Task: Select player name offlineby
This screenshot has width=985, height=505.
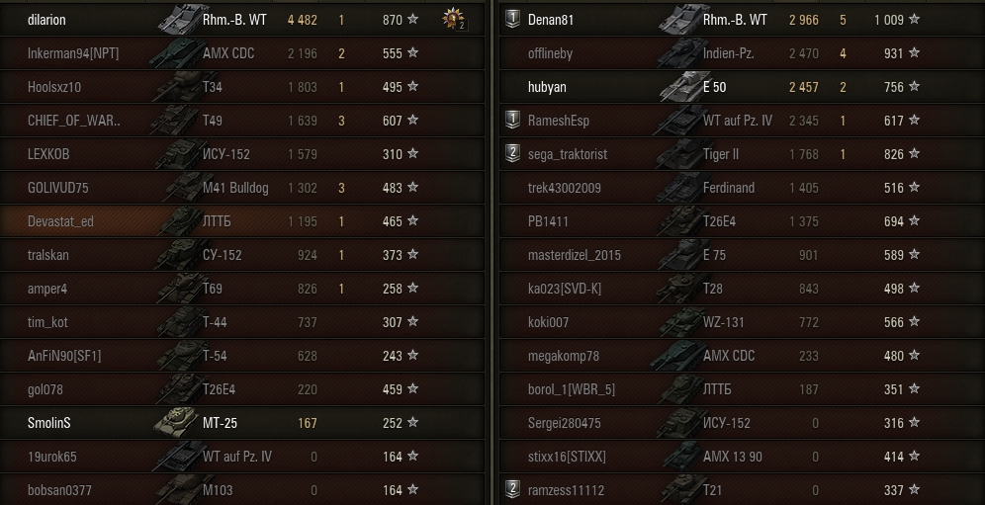Action: pyautogui.click(x=550, y=53)
